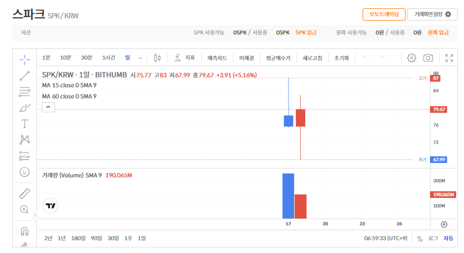Image resolution: width=464 pixels, height=253 pixels.
Task: Toggle 자동 auto scale
Action: point(448,238)
